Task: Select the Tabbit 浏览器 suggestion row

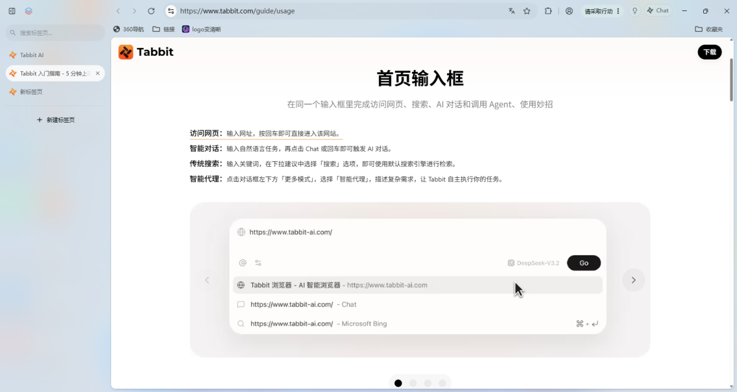Action: [418, 285]
